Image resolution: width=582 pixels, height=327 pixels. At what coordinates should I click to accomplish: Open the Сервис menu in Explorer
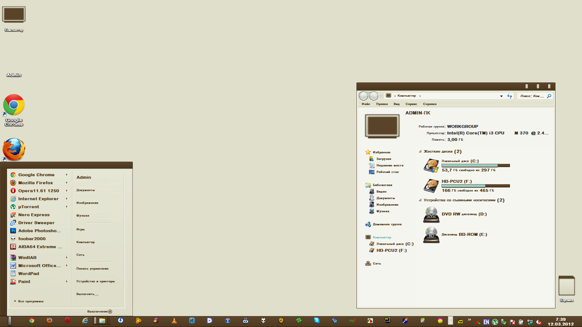click(x=411, y=104)
